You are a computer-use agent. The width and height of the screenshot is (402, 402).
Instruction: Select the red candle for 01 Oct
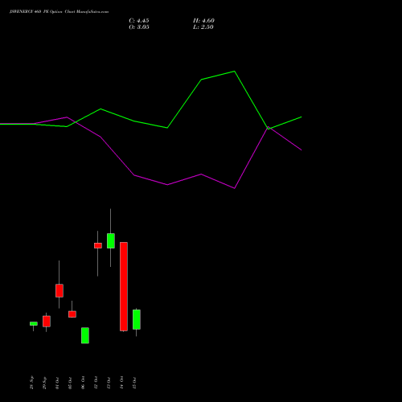coord(59,290)
